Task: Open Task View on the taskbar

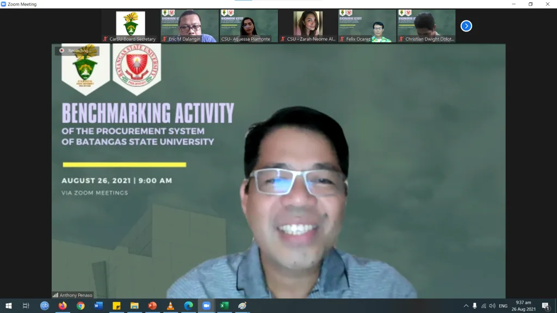Action: point(27,305)
